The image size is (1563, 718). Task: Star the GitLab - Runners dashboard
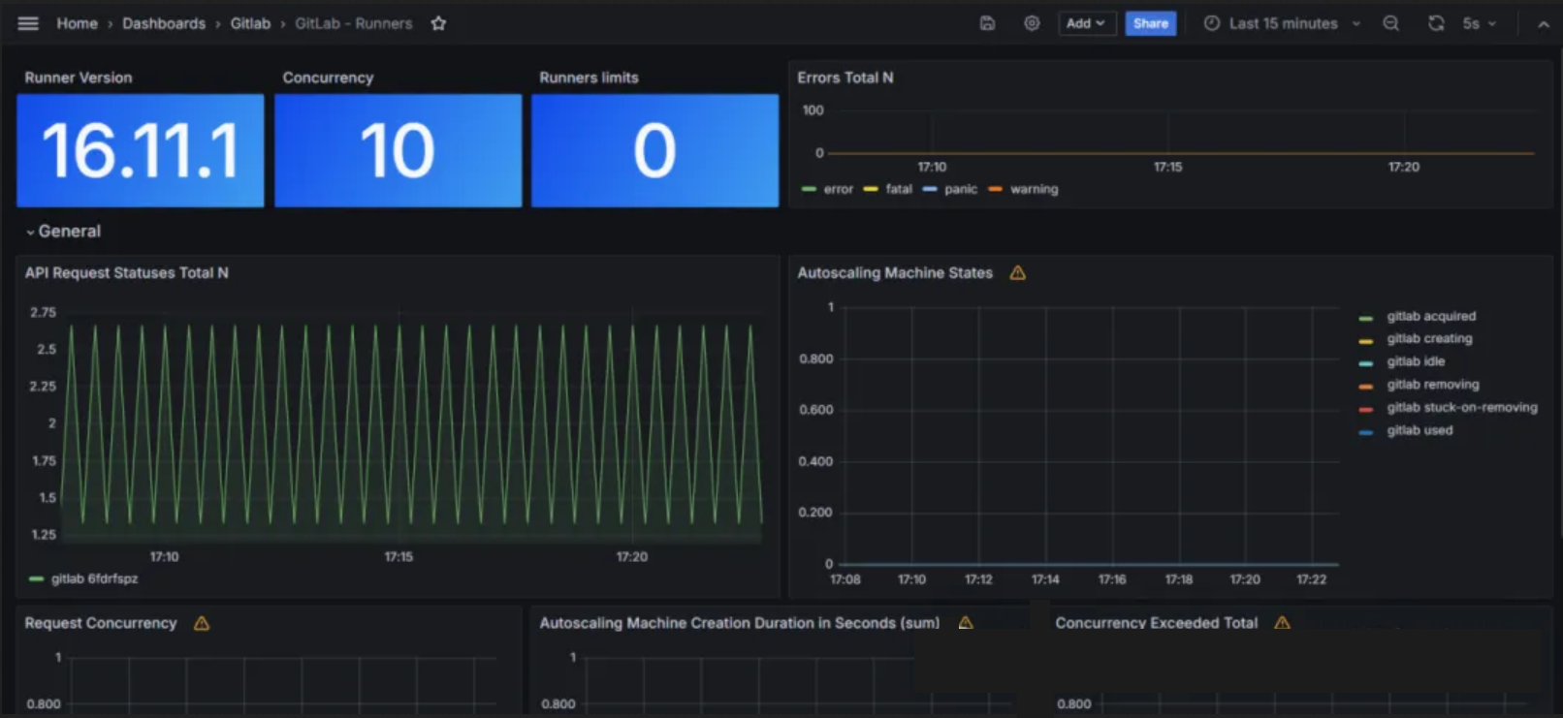click(438, 23)
